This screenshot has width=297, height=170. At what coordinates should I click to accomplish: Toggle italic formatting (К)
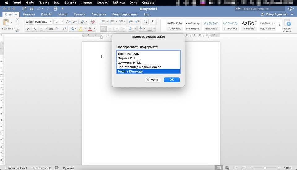(x=35, y=29)
